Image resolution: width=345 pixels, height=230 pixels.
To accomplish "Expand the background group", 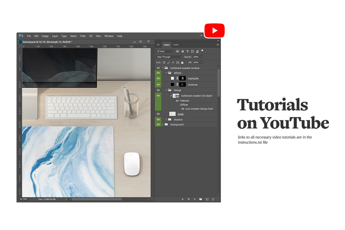I will [x=163, y=124].
